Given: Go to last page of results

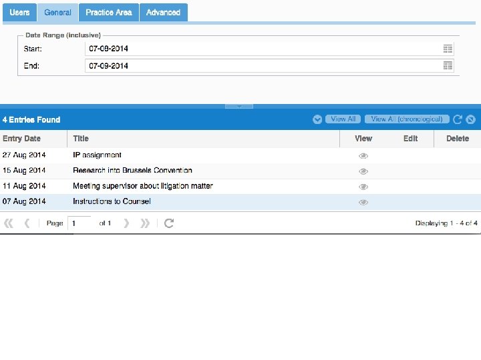Looking at the screenshot, I should click(x=145, y=223).
